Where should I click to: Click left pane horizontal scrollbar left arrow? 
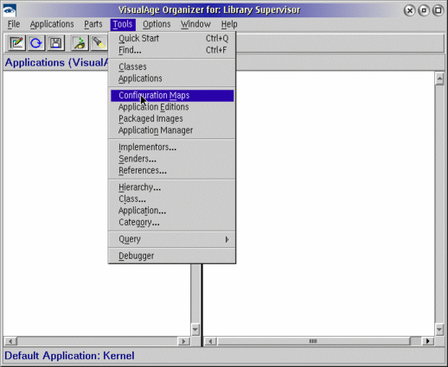[10, 341]
